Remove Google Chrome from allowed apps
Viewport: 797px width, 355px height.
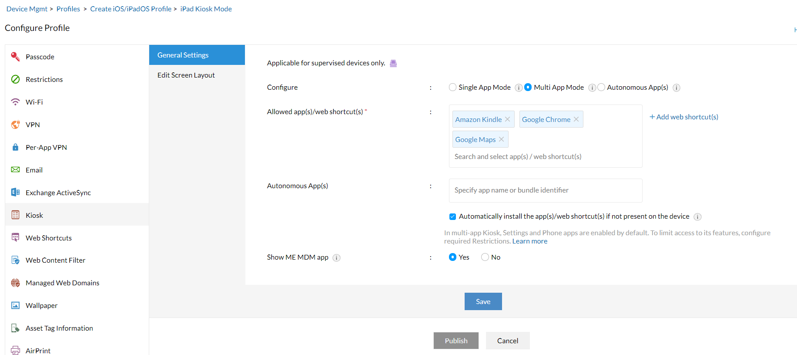click(x=576, y=119)
